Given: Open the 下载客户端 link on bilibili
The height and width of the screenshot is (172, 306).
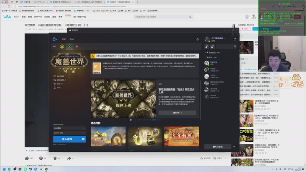Looking at the screenshot, I should (80, 17).
